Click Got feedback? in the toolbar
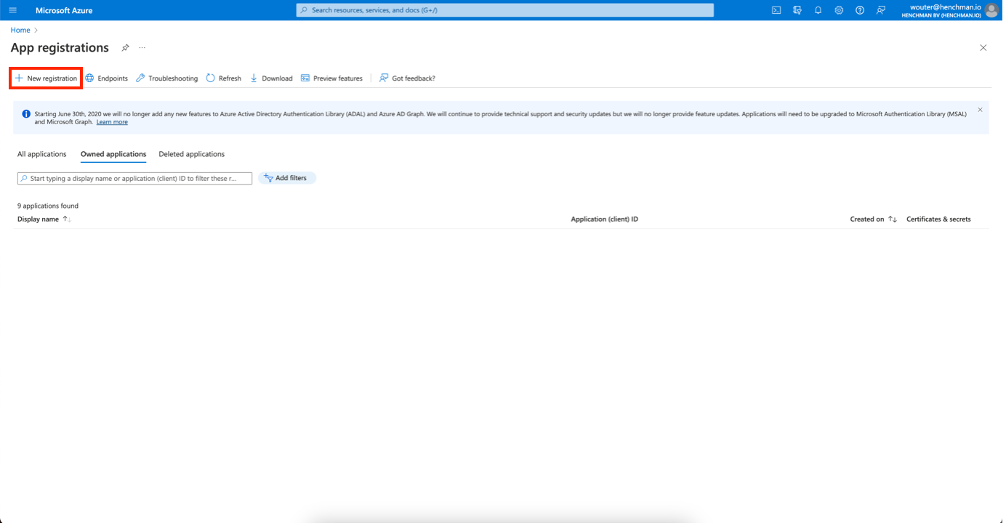Screen dimensions: 1006x526 407,78
